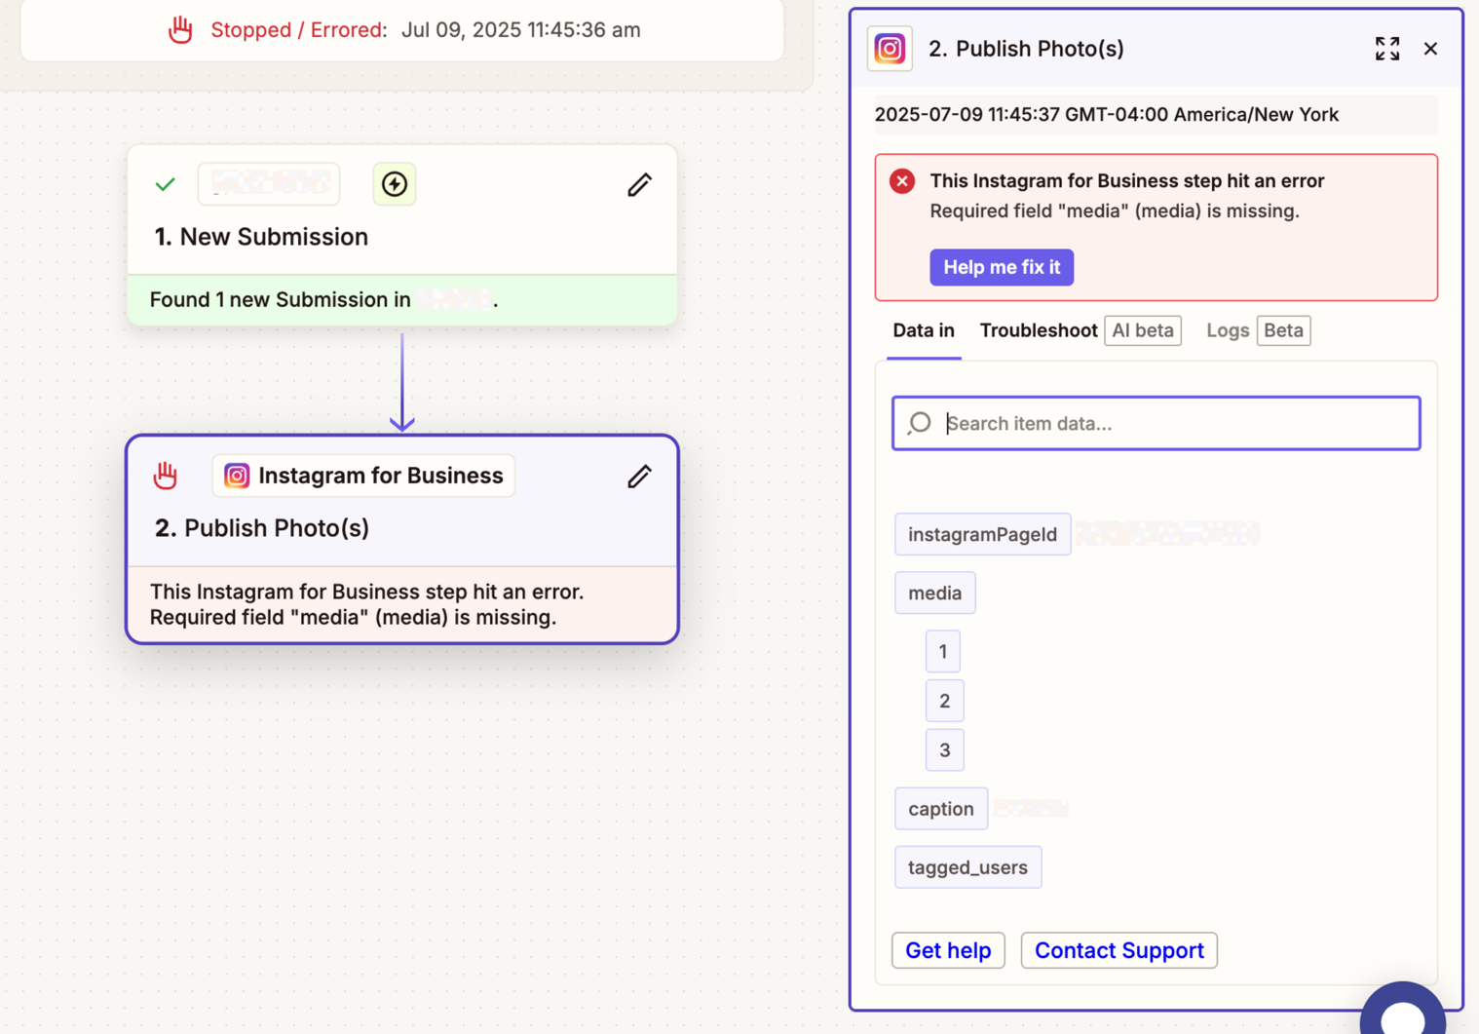Click the red hand error icon on step 2
1479x1034 pixels.
click(166, 476)
